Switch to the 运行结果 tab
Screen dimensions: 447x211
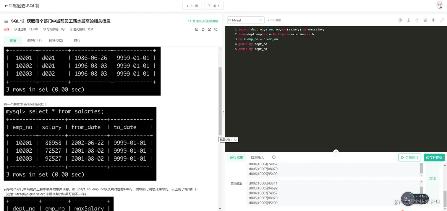point(237,157)
